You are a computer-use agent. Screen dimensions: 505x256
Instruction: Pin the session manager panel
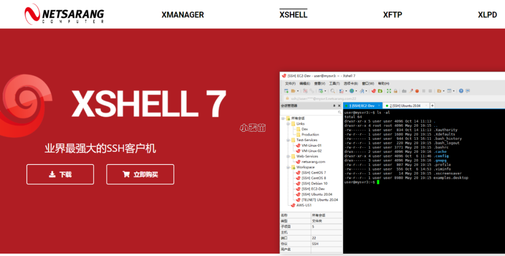click(x=333, y=106)
